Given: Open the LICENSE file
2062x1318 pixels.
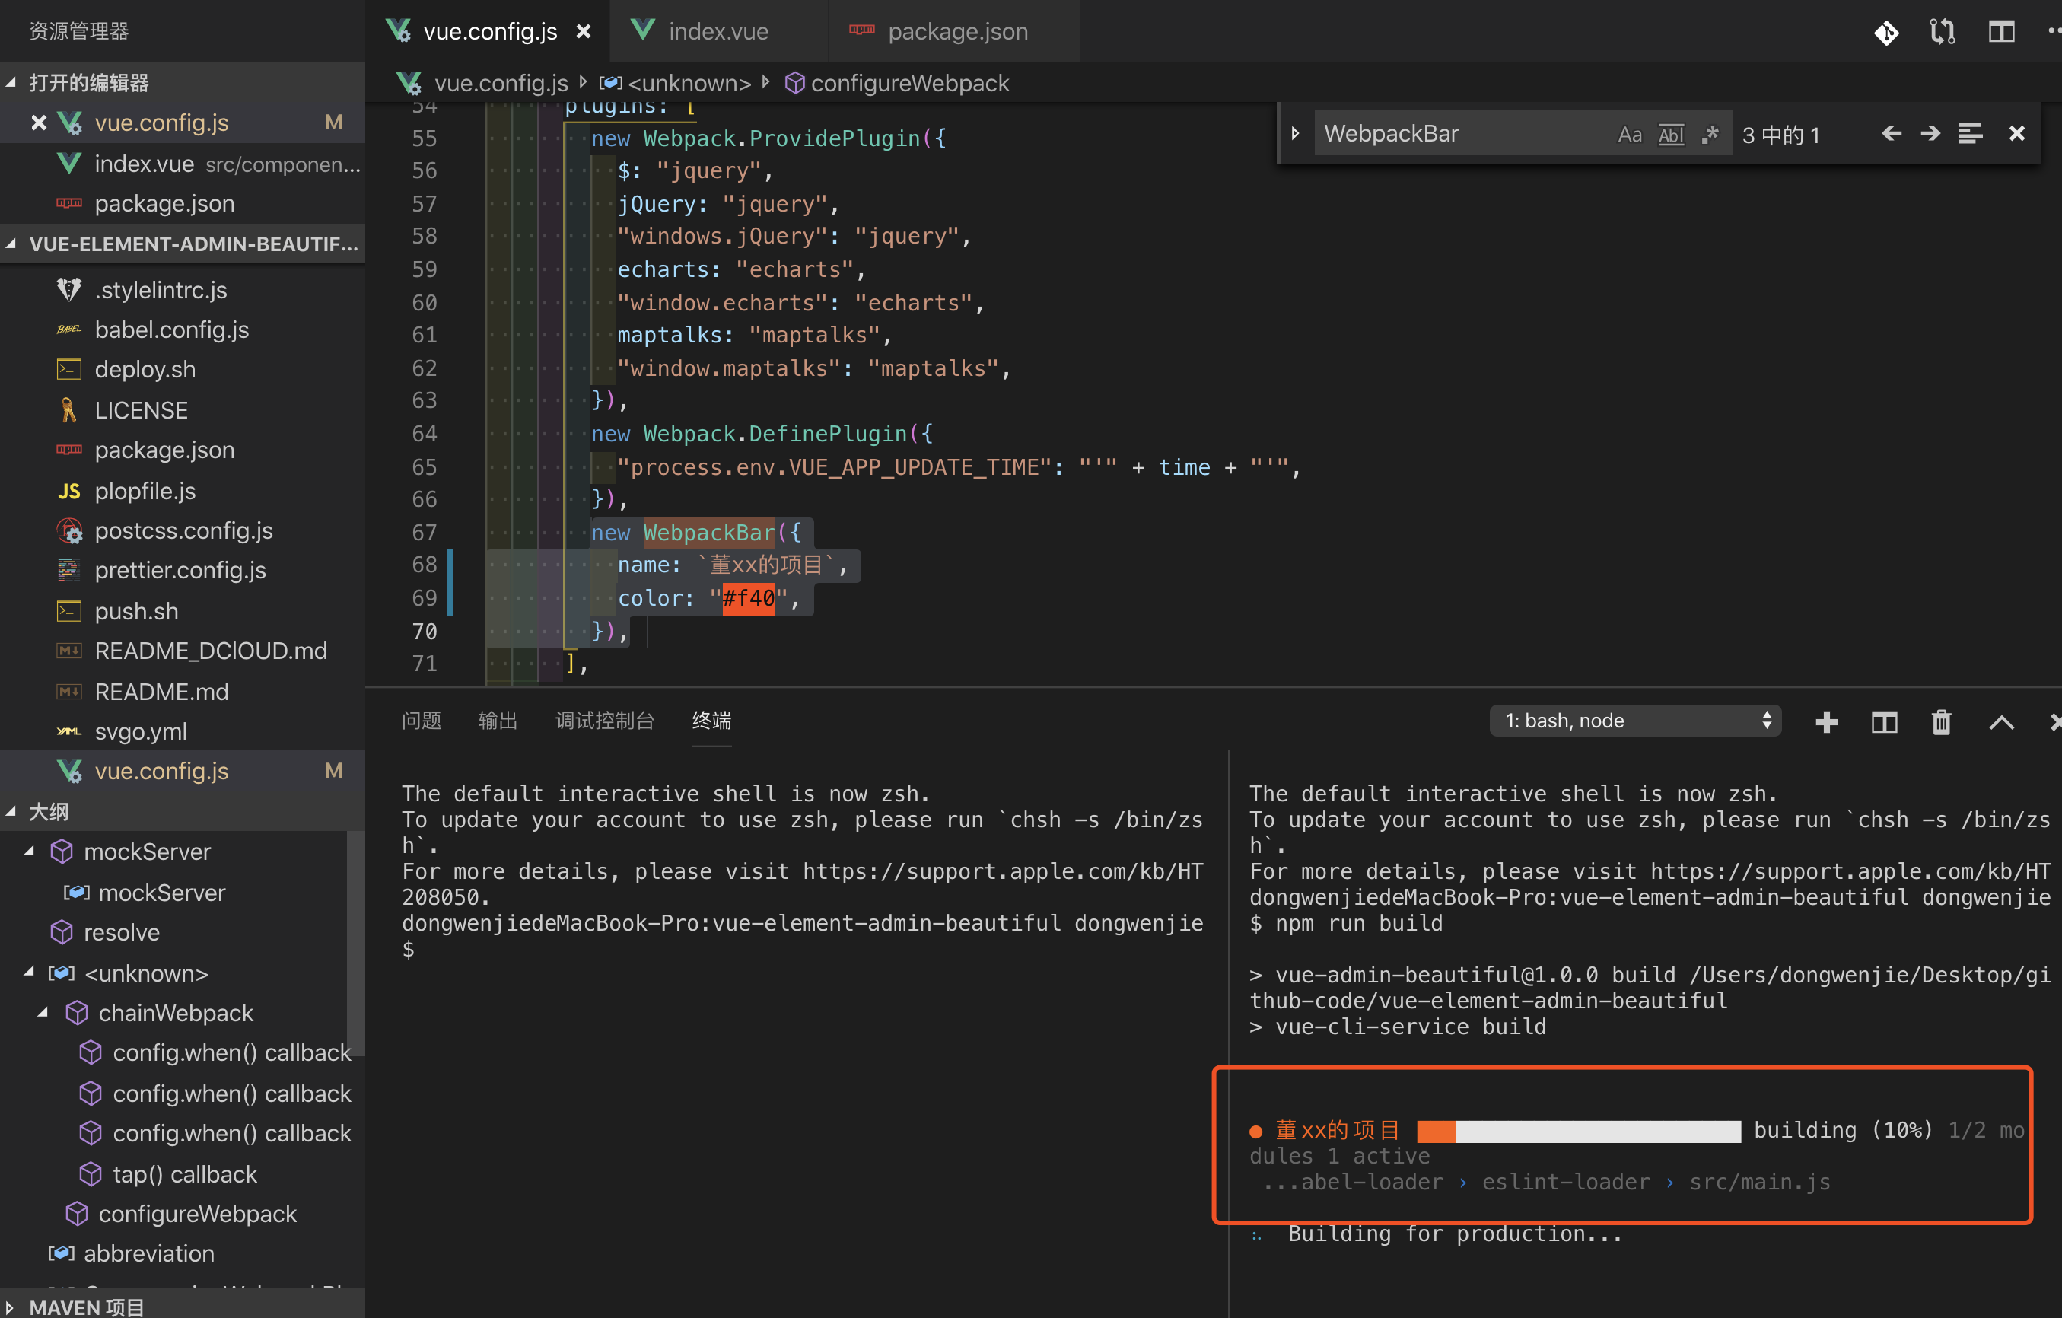Looking at the screenshot, I should pos(183,410).
